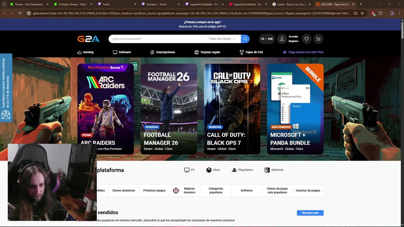Open the shopping cart icon
The image size is (404, 227).
coord(318,39)
